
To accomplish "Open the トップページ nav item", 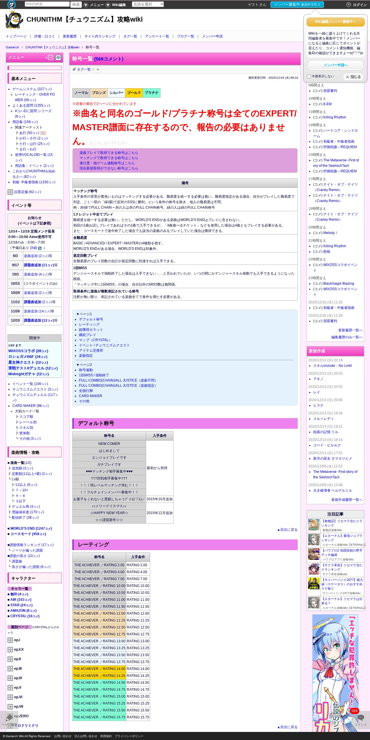I will pos(16,36).
